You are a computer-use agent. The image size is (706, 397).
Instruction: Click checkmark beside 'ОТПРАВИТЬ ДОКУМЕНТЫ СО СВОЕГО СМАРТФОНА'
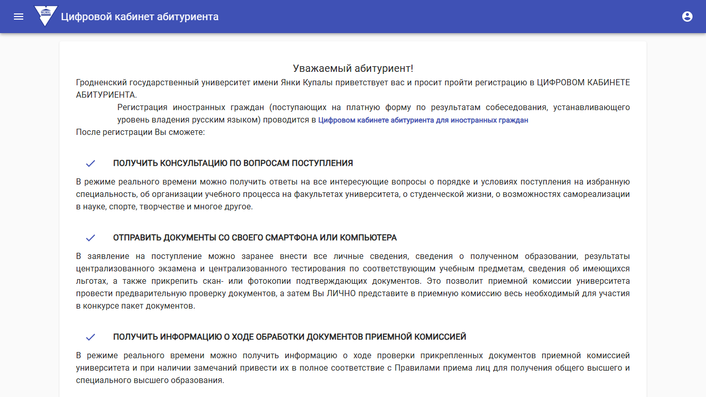click(90, 238)
